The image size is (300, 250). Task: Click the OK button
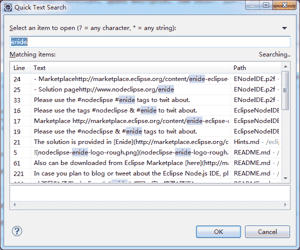(x=218, y=232)
